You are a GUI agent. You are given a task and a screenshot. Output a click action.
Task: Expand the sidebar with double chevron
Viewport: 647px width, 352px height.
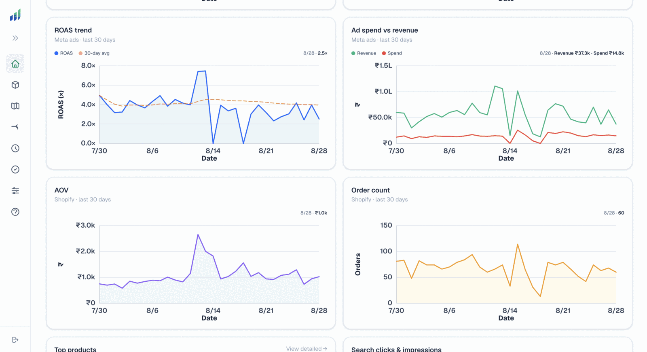pos(15,38)
